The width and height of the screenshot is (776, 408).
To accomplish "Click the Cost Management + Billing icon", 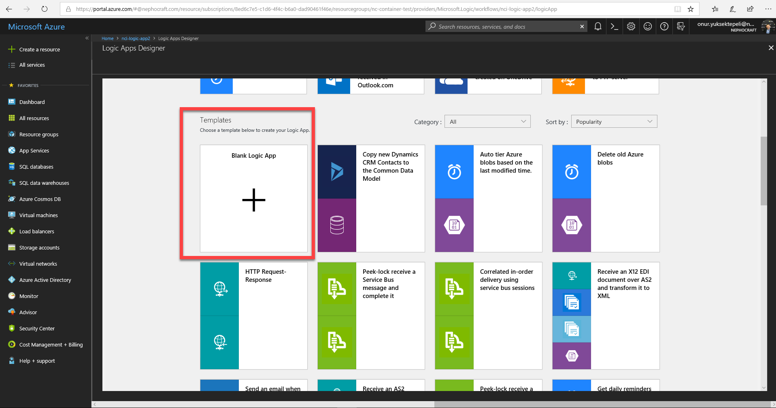I will pos(12,345).
